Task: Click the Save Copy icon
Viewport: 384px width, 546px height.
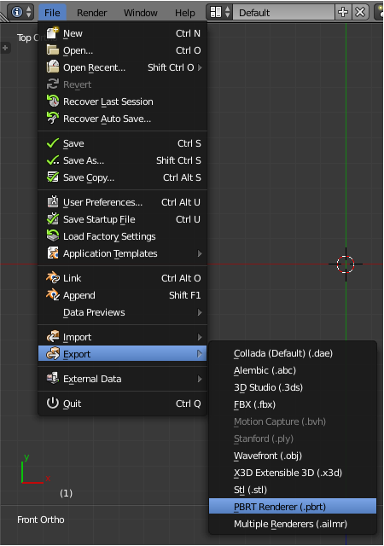Action: tap(53, 177)
